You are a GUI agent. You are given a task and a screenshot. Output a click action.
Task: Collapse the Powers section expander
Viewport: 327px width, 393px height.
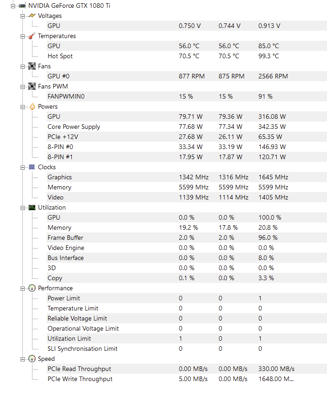[x=23, y=107]
